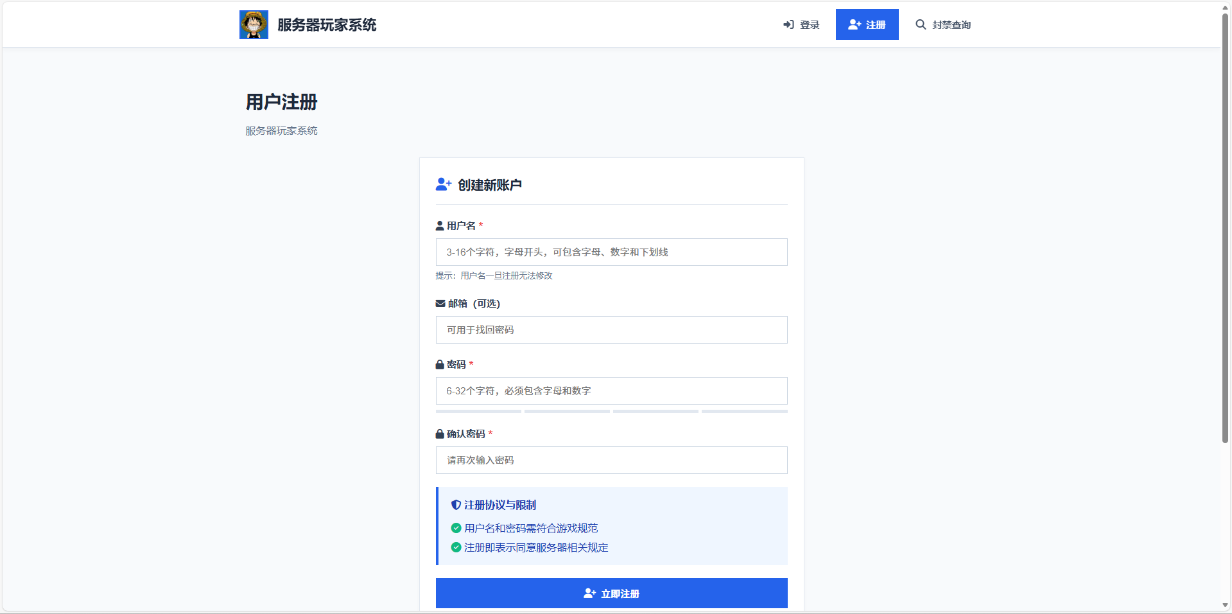This screenshot has height=614, width=1232.
Task: Select the 注册 navigation item
Action: (x=867, y=24)
